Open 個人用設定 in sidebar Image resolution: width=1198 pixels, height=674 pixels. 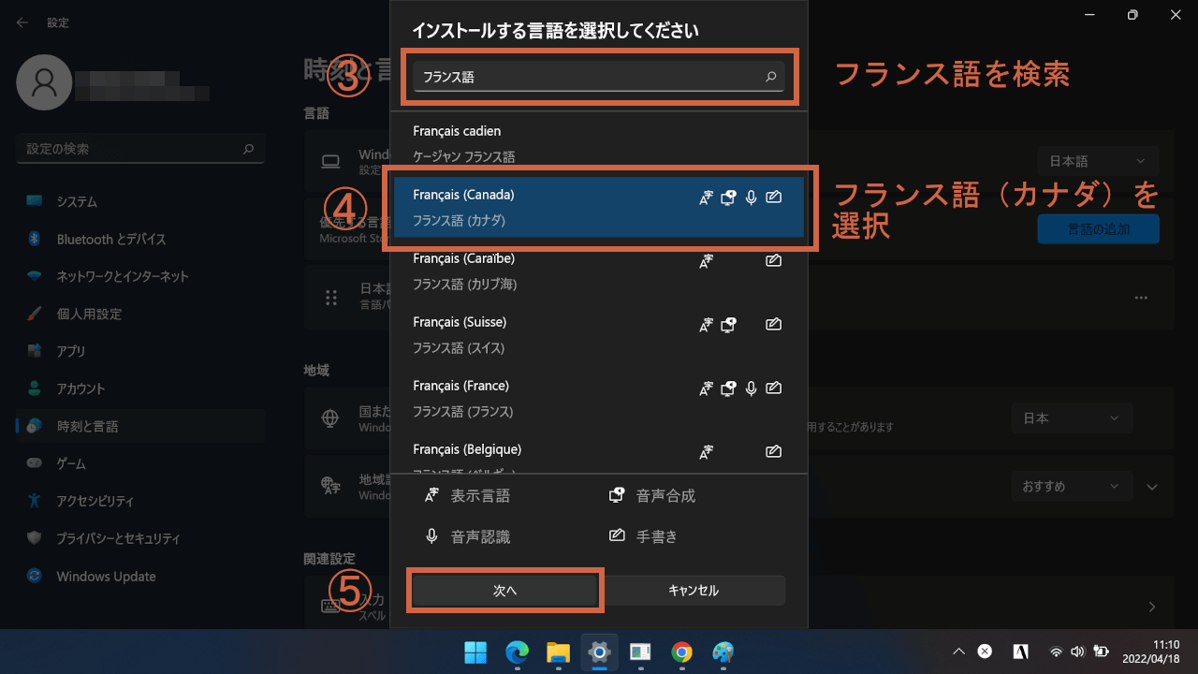click(x=140, y=314)
